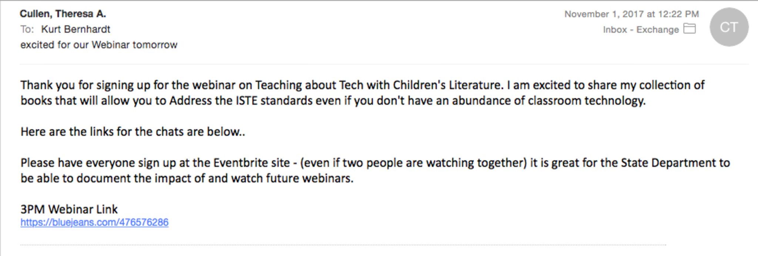Open the bluejeans.com webinar link
The height and width of the screenshot is (256, 758).
pos(94,222)
